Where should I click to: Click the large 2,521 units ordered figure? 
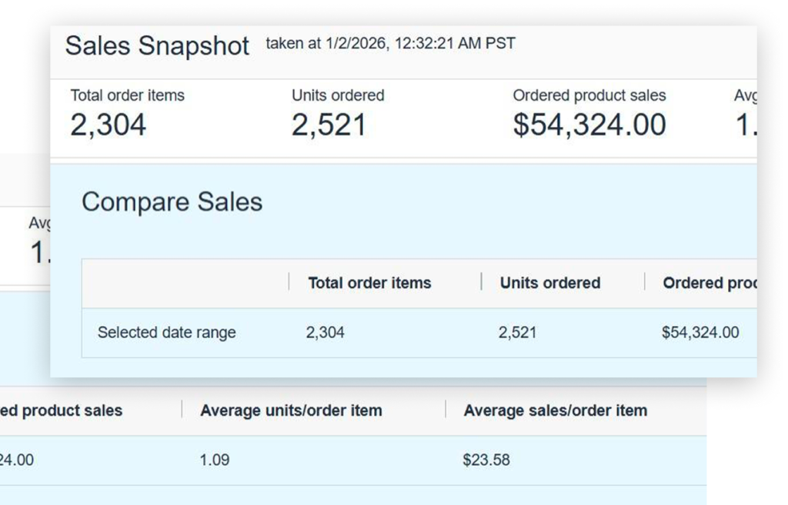(x=329, y=125)
